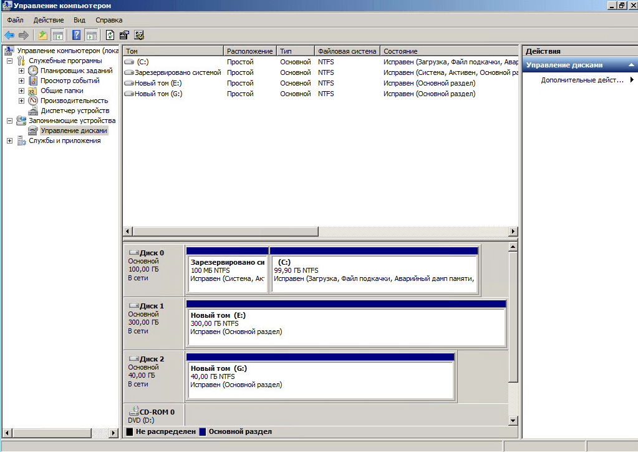
Task: Expand the Просмотр событий node
Action: [21, 81]
